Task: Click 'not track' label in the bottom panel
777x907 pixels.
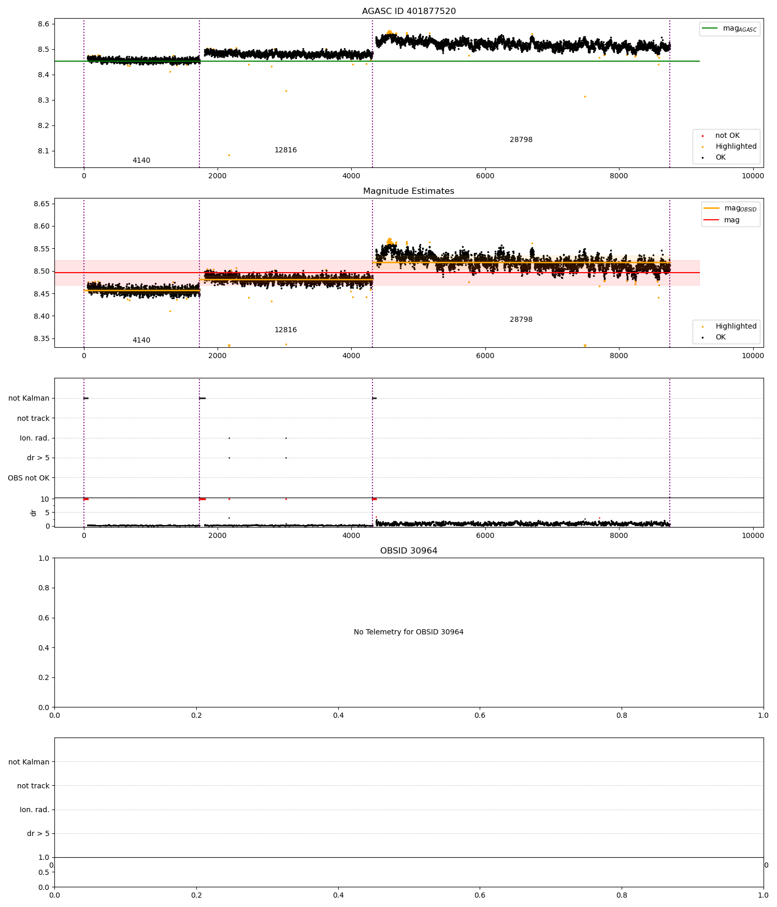Action: coord(33,786)
